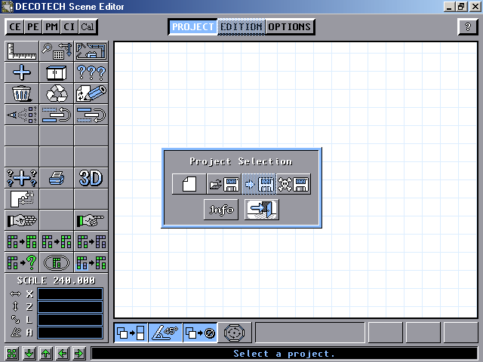Click the blue plus add icon
Viewport: 483px width, 362px height.
pyautogui.click(x=22, y=72)
